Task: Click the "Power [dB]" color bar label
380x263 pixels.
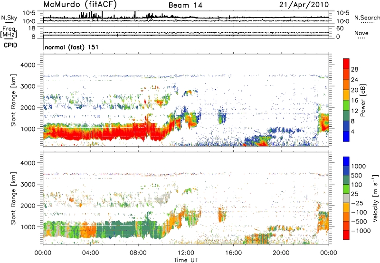Action: 362,101
